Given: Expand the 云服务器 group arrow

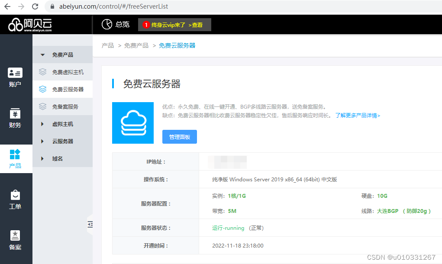Looking at the screenshot, I should pyautogui.click(x=42, y=141).
